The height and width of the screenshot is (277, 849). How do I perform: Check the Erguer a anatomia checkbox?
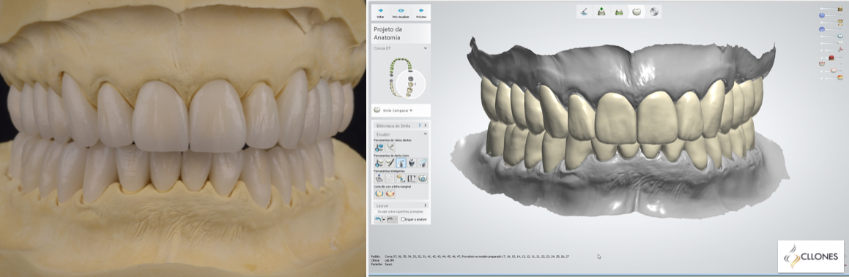pyautogui.click(x=403, y=219)
